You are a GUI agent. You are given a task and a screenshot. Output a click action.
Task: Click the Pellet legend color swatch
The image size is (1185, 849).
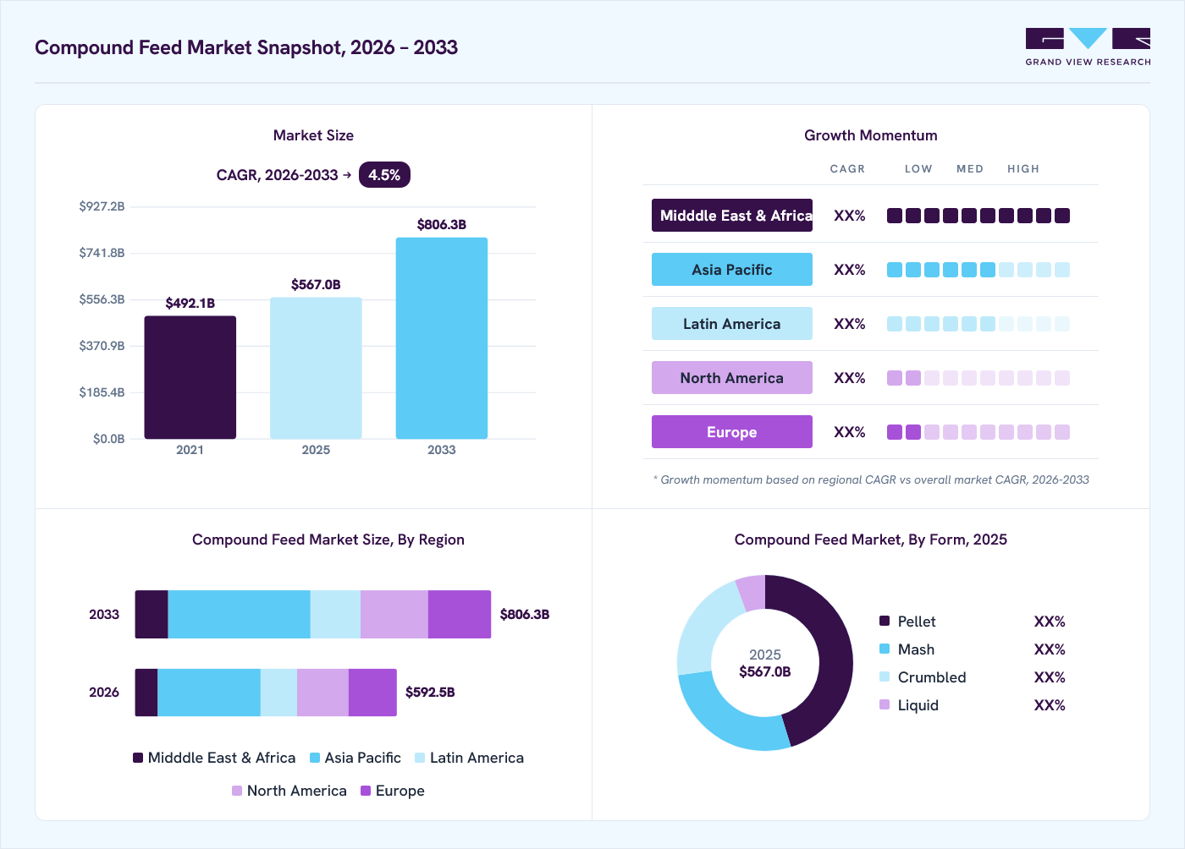pos(885,622)
